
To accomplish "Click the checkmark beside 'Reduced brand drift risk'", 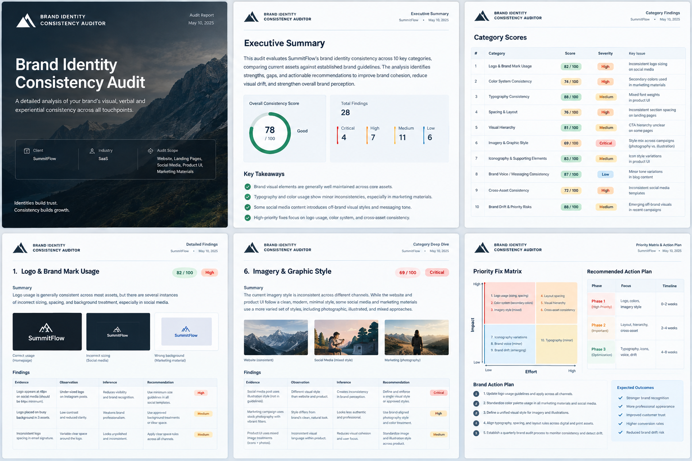I will (620, 432).
